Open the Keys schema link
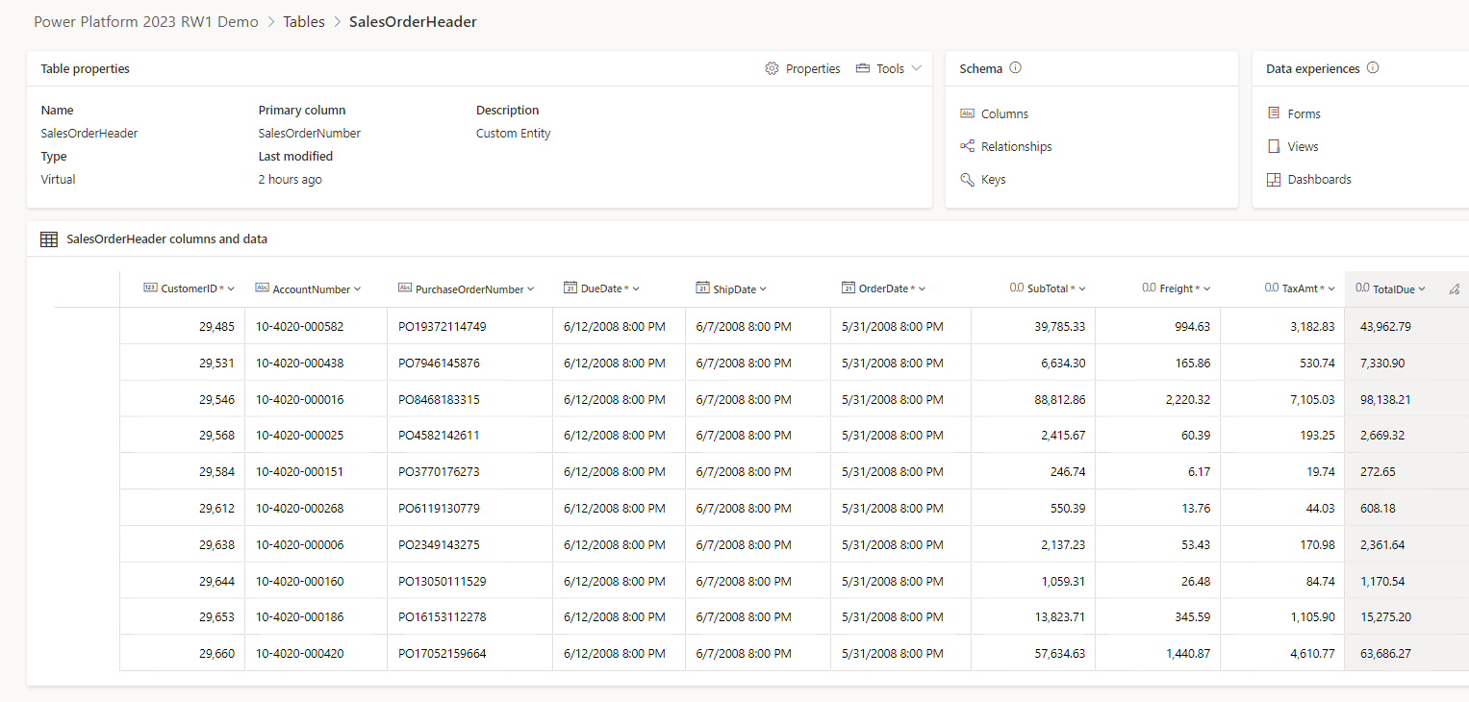The width and height of the screenshot is (1469, 702). click(x=993, y=179)
